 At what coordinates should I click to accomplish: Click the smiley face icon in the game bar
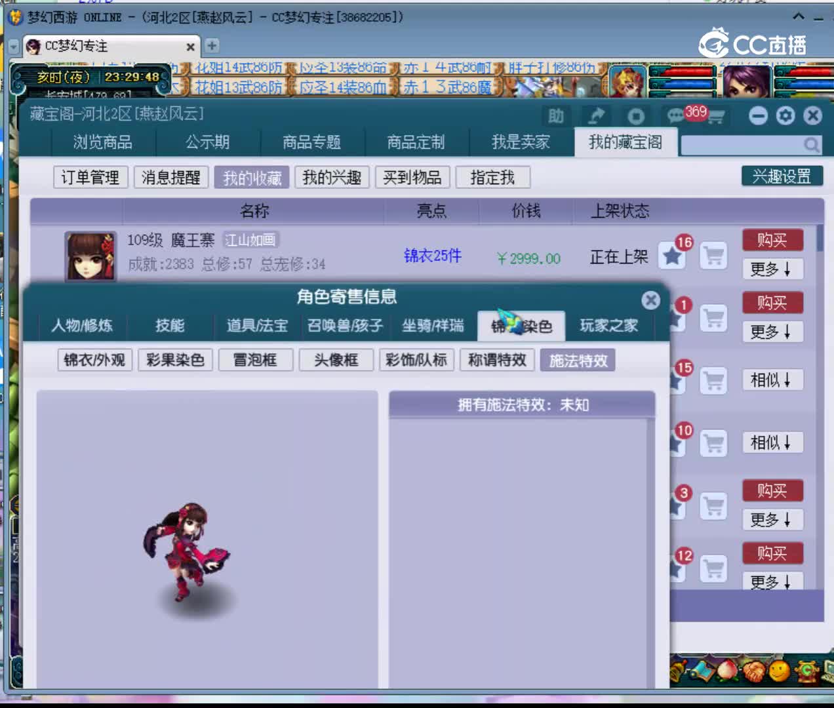pos(779,671)
